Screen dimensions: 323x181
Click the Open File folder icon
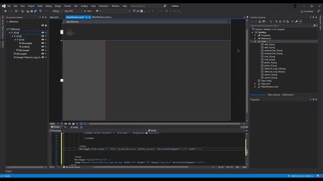point(28,11)
